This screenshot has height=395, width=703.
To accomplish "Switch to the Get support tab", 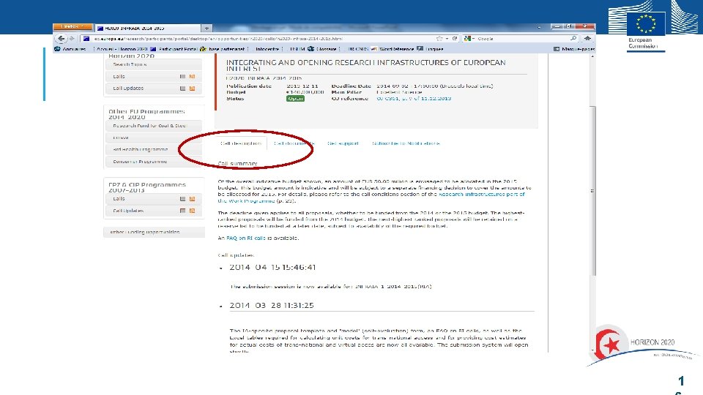I will pyautogui.click(x=343, y=143).
